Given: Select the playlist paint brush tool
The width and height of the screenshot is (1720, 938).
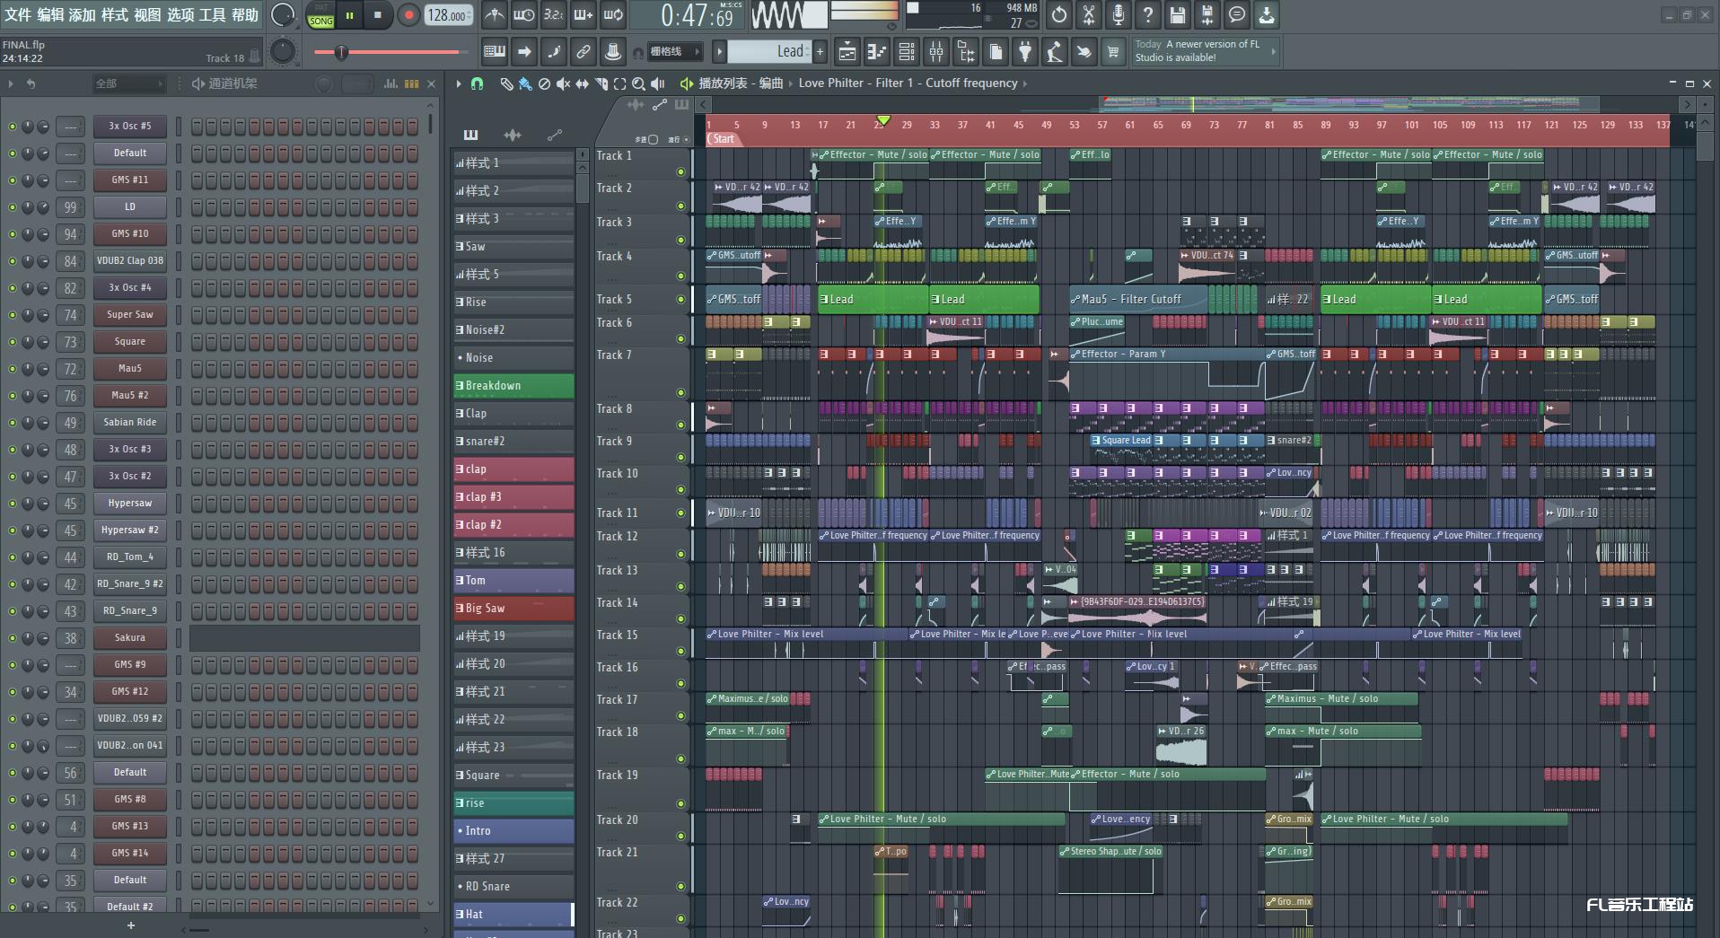Looking at the screenshot, I should tap(525, 83).
